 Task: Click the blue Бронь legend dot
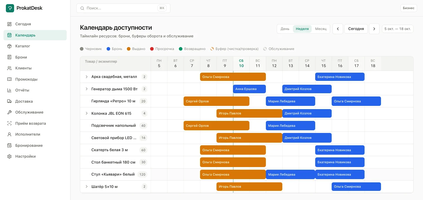click(108, 49)
